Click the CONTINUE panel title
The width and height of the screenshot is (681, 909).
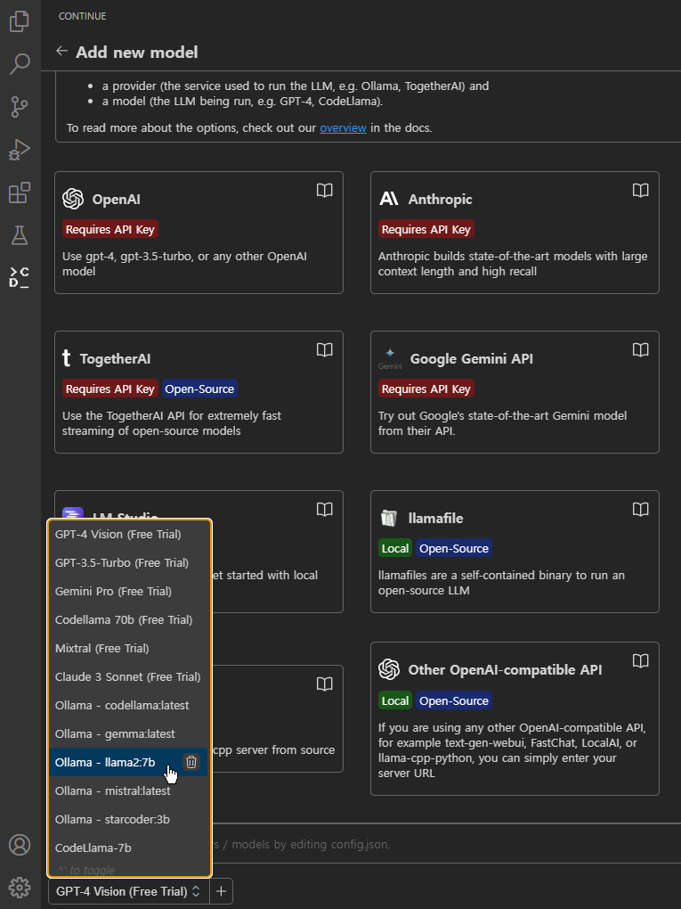[x=82, y=16]
